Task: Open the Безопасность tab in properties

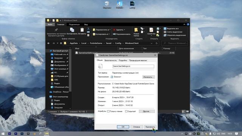Action: coord(111,60)
